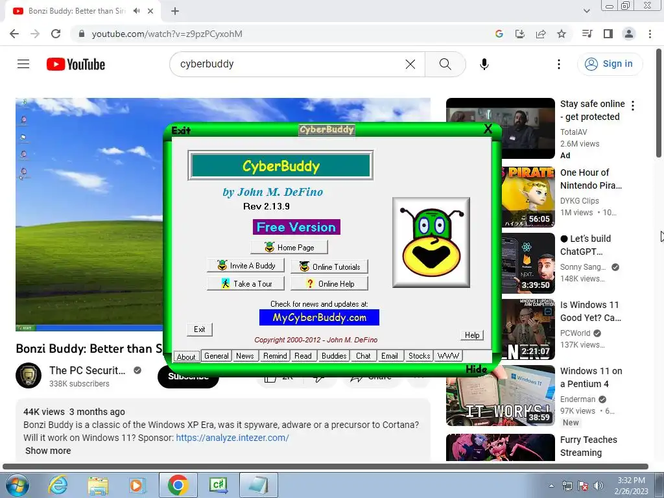Click the CyberBuddy bug character image
The height and width of the screenshot is (498, 664).
[431, 243]
